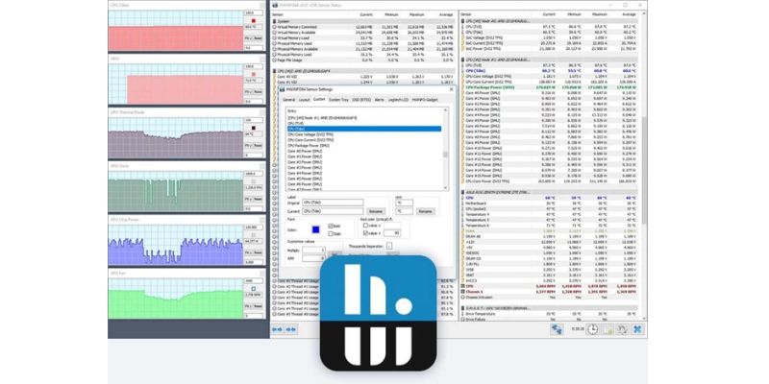The width and height of the screenshot is (769, 384).
Task: Click the critical value threshold field showing 90
Action: tap(392, 233)
